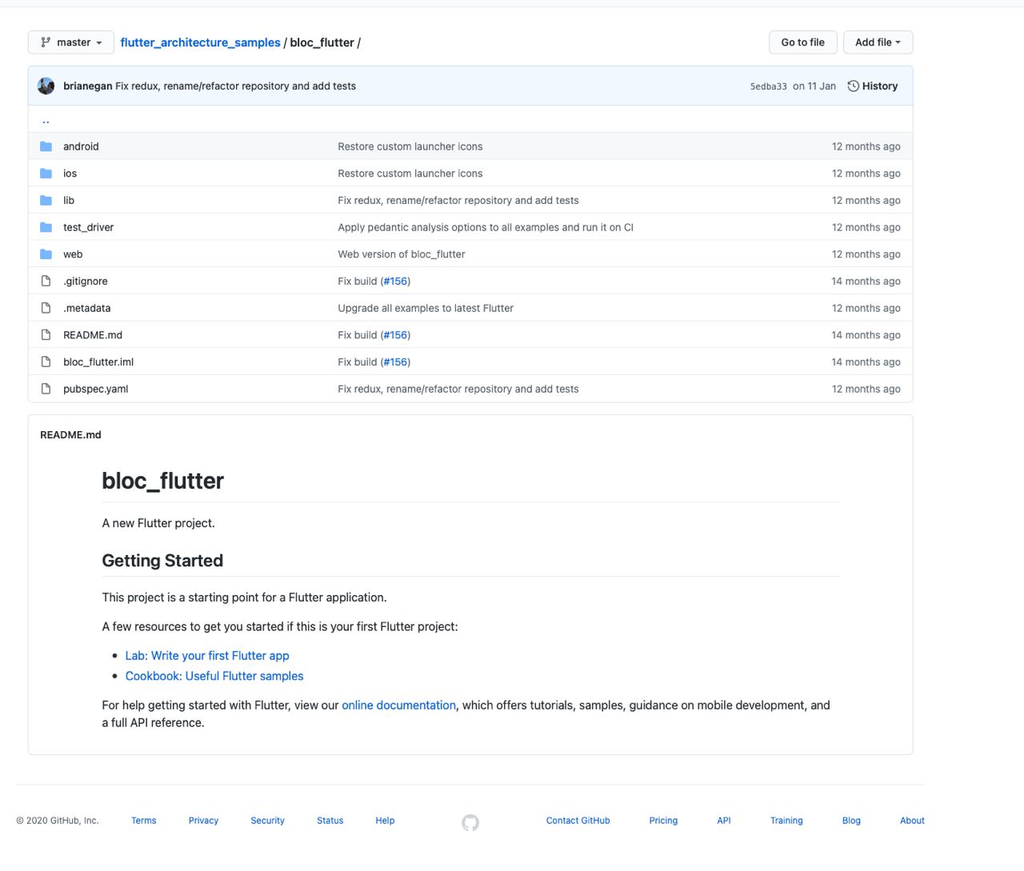This screenshot has height=871, width=1024.
Task: Click the brianegan avatar image
Action: [46, 86]
